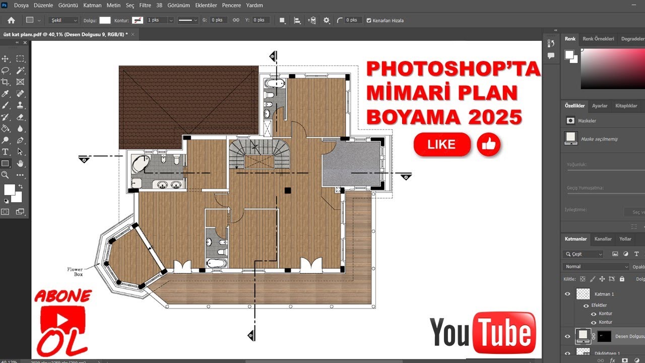Screen dimensions: 645x363
Task: Select the Type tool
Action: tap(6, 152)
